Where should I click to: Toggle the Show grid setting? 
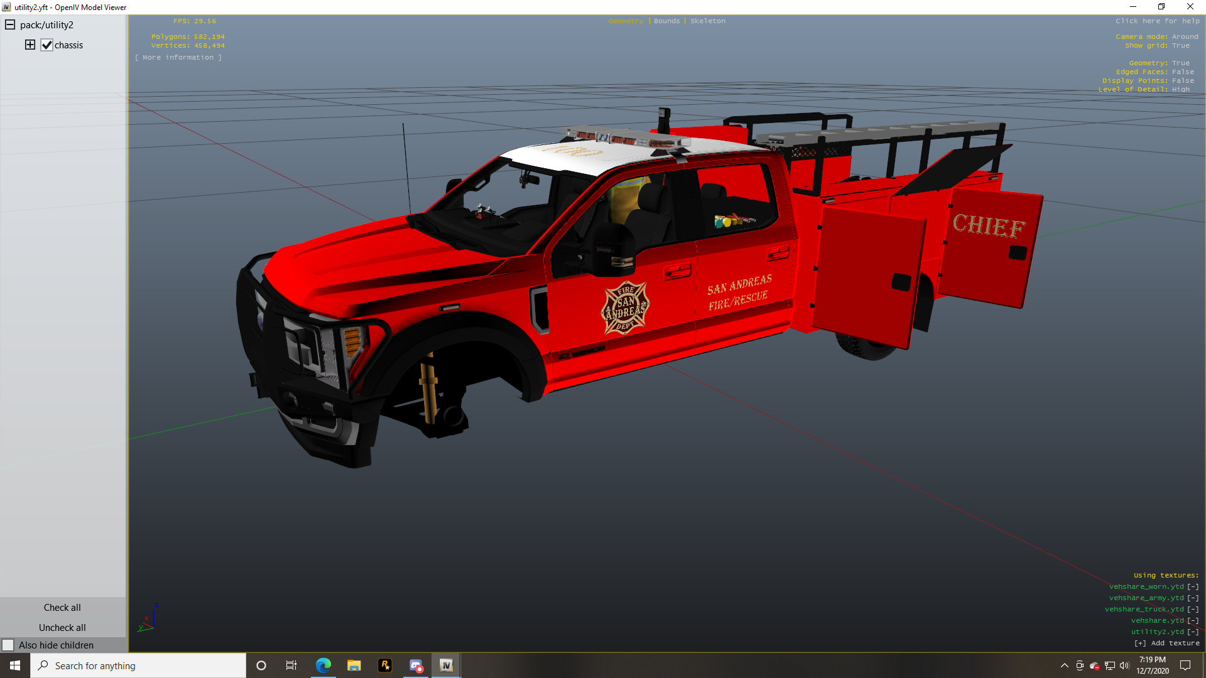(1180, 45)
